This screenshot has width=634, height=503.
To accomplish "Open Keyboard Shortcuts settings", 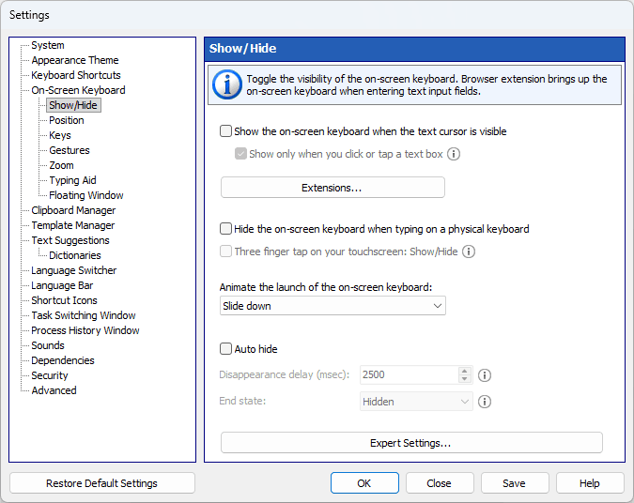I will (76, 75).
